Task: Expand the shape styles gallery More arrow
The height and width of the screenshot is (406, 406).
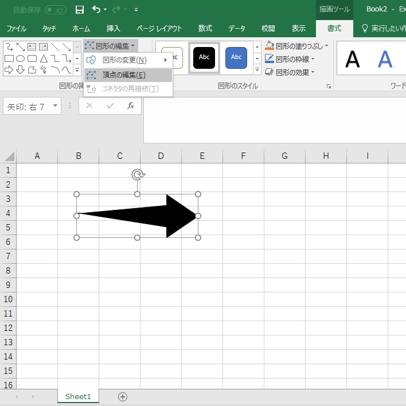Action: tap(257, 69)
